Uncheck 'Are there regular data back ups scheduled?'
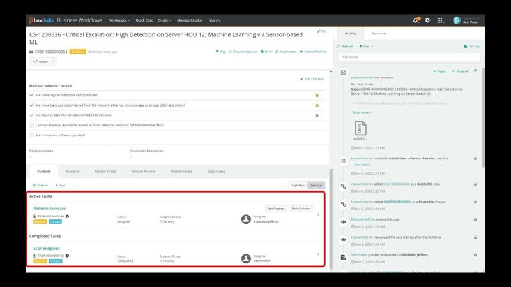The width and height of the screenshot is (511, 287). [x=31, y=95]
